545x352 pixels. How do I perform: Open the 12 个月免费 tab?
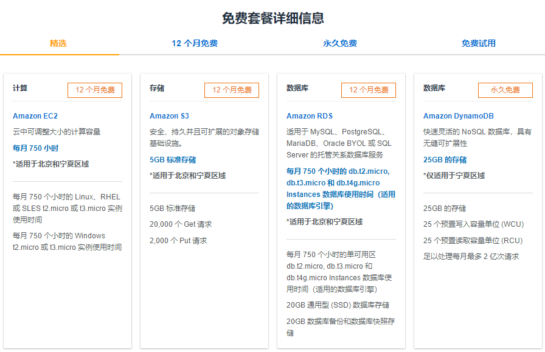[195, 43]
